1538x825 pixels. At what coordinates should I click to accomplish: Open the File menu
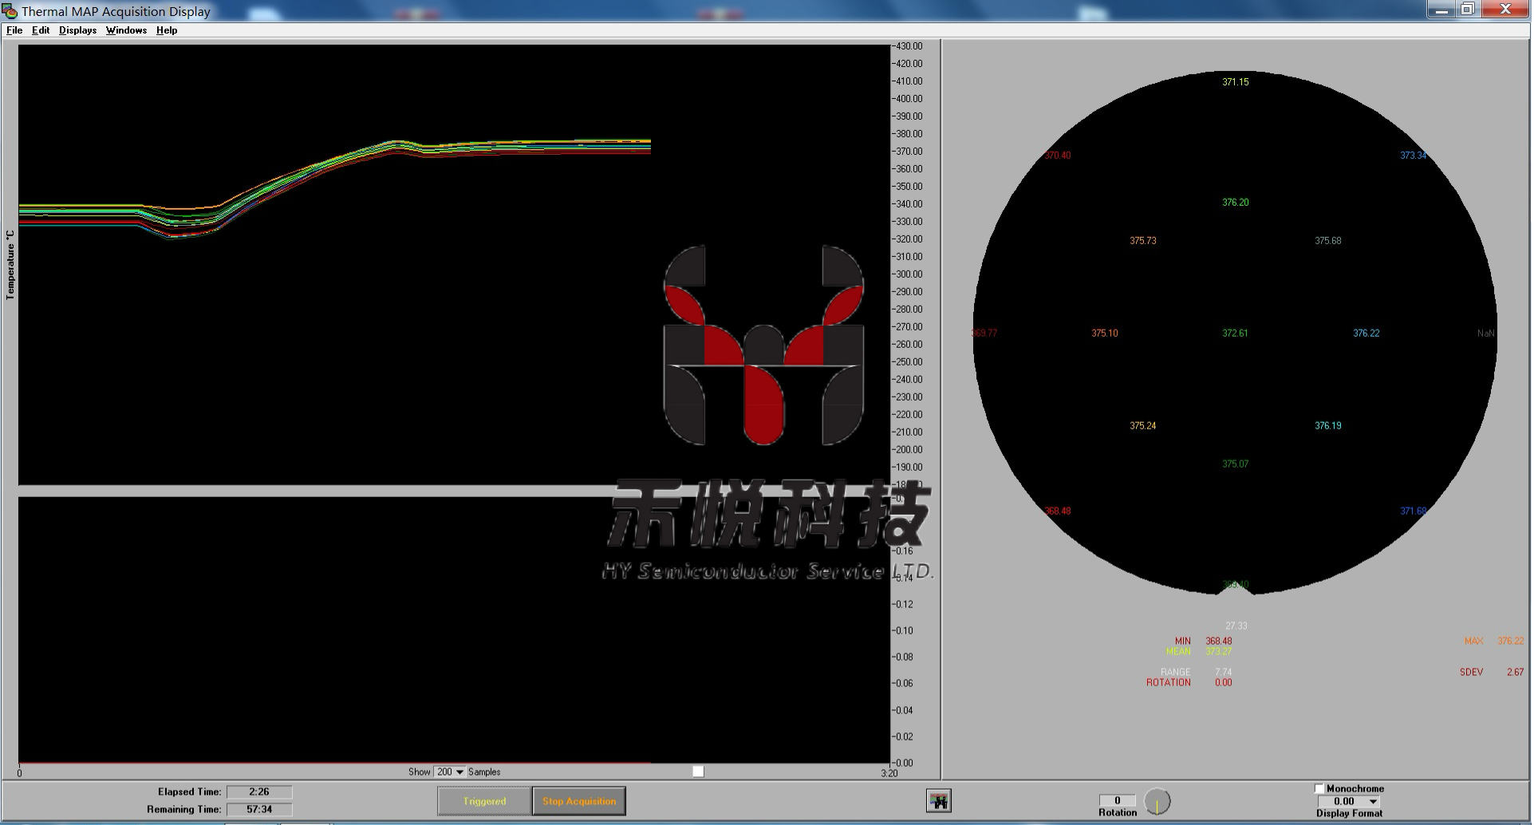(14, 30)
